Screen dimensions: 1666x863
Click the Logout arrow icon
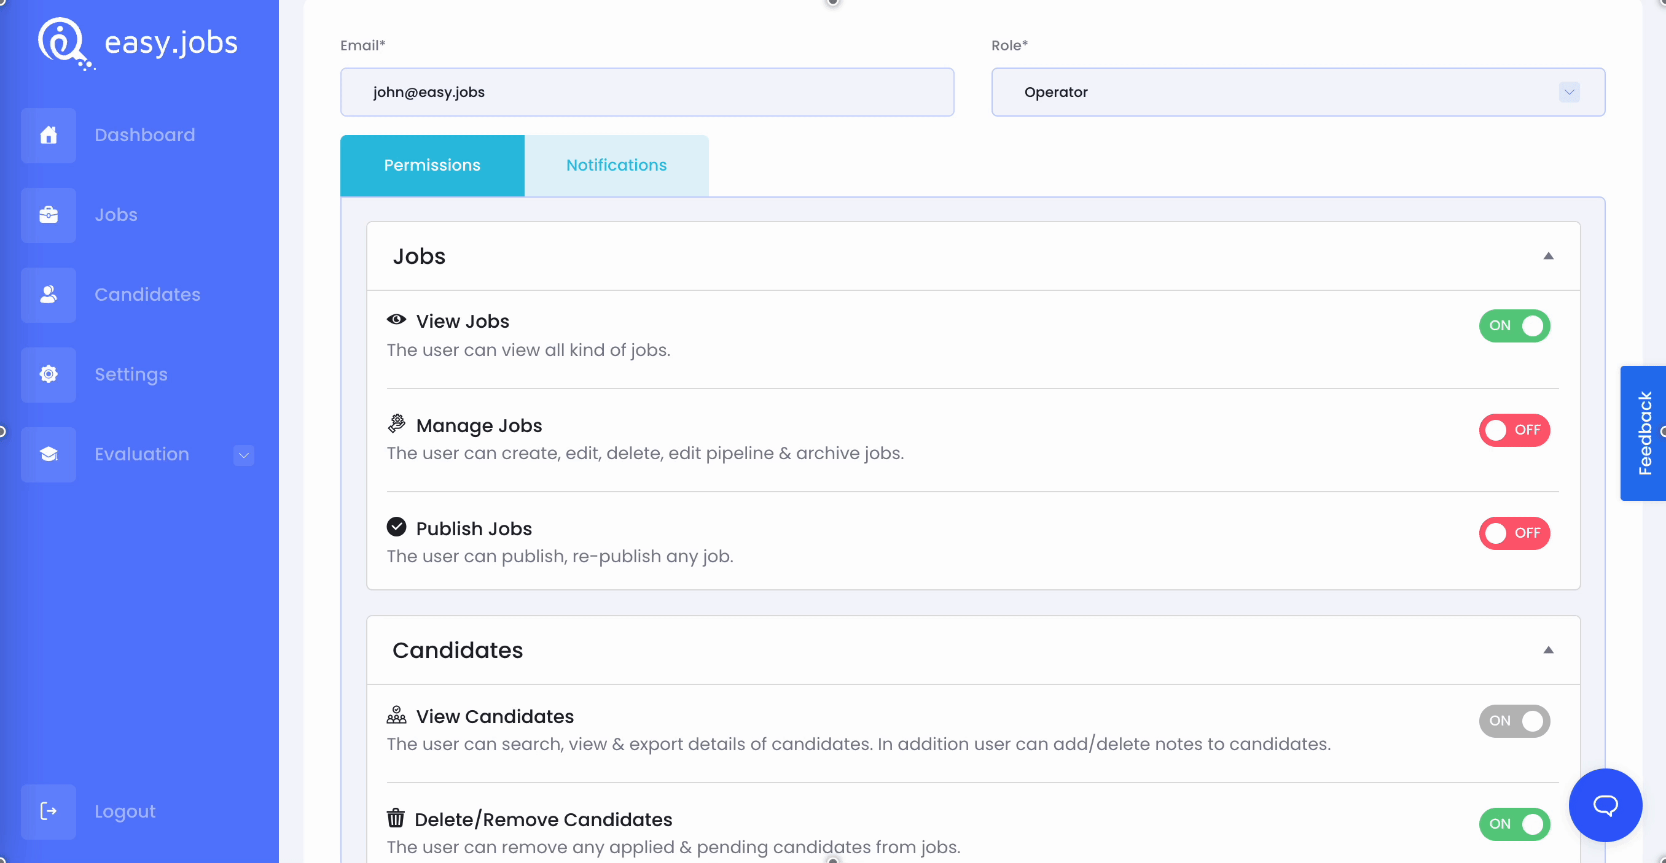pyautogui.click(x=49, y=811)
